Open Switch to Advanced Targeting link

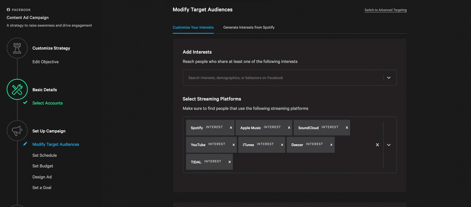click(x=386, y=10)
